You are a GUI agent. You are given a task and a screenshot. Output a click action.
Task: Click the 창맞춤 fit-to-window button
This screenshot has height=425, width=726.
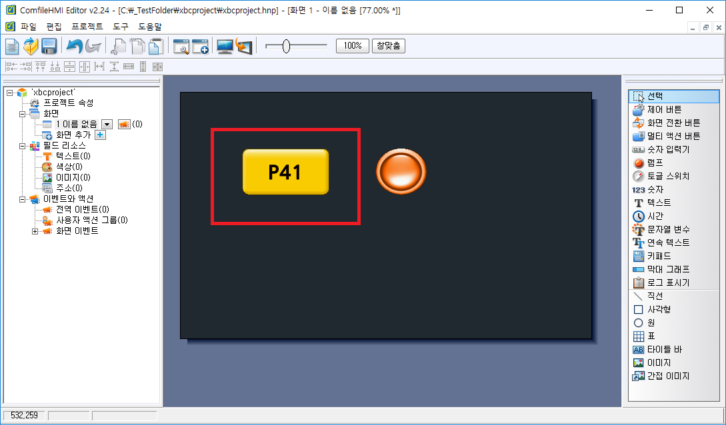click(x=388, y=46)
